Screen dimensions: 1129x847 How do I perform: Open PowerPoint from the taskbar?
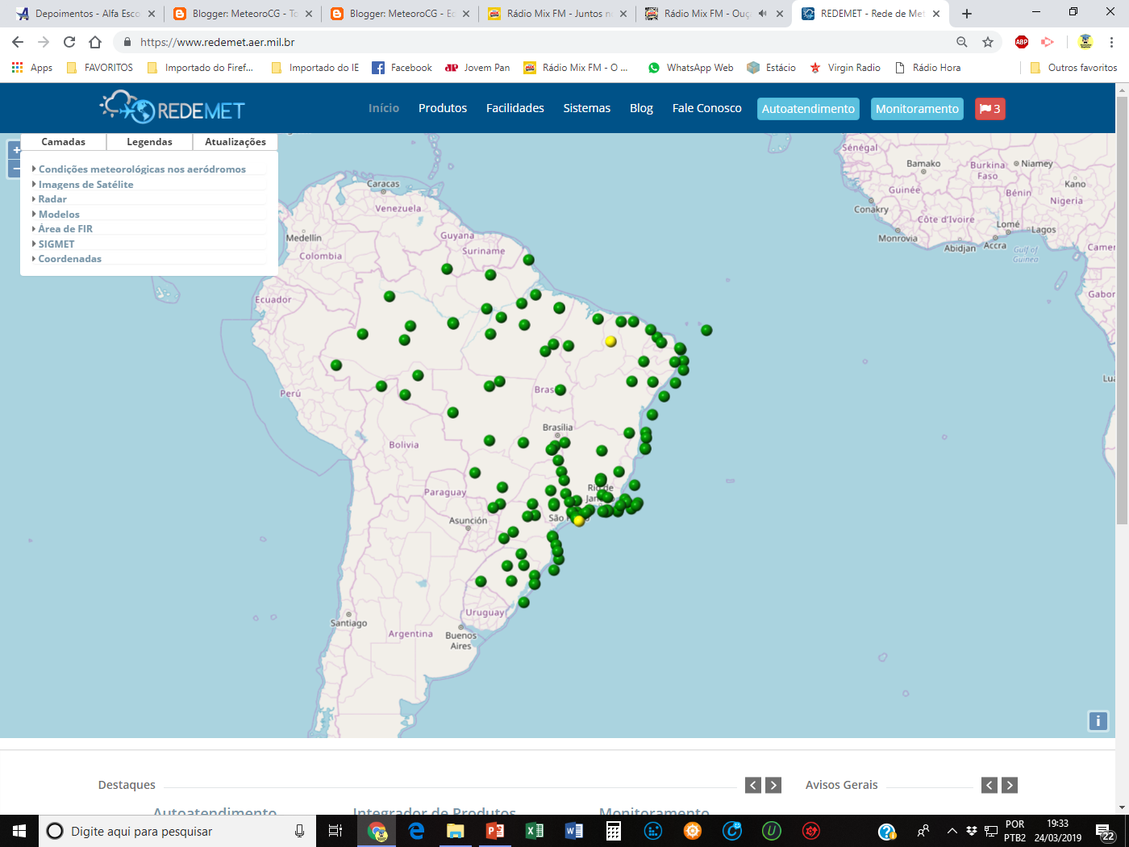(495, 831)
